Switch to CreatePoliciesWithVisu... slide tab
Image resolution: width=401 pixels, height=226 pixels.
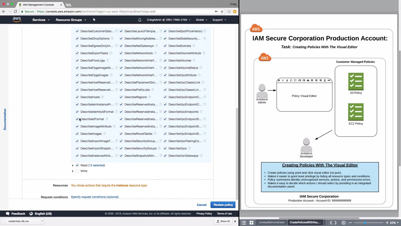(x=305, y=223)
